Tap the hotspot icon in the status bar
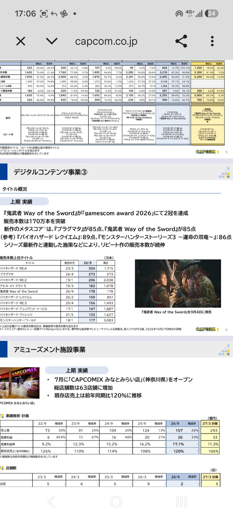 (179, 14)
